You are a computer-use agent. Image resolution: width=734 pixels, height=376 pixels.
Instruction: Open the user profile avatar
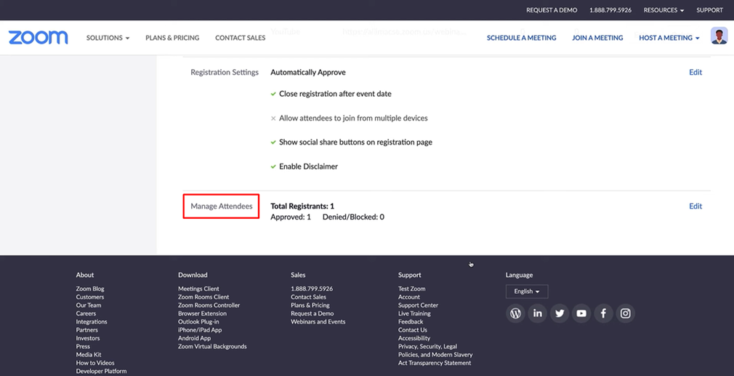point(719,36)
